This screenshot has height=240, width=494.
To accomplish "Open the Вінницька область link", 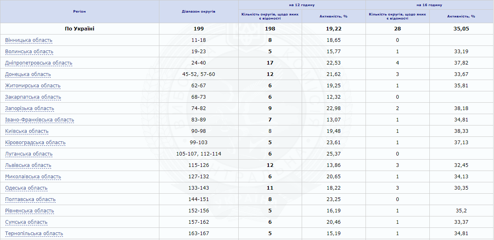I will (x=29, y=40).
